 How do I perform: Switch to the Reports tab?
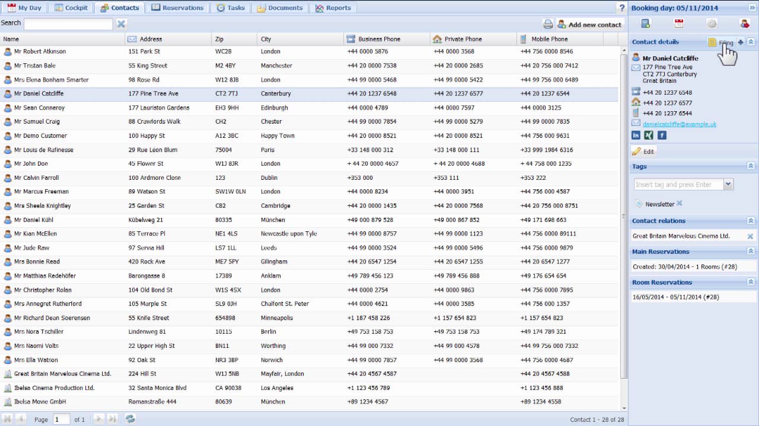[333, 8]
